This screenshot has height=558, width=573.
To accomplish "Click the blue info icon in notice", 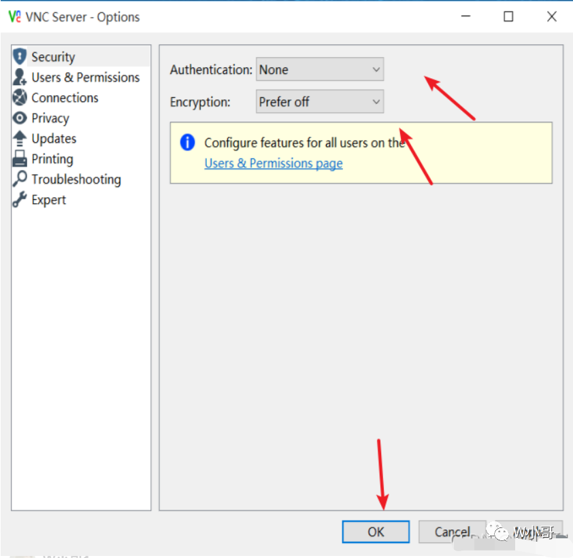I will (x=187, y=142).
